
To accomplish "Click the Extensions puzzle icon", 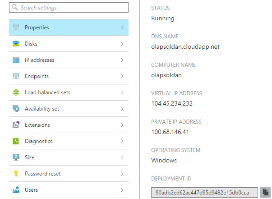I will coord(16,125).
